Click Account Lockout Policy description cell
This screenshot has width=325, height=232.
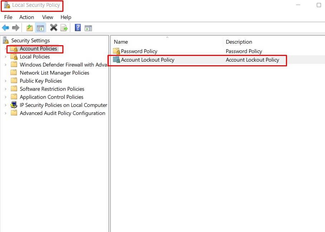click(253, 60)
